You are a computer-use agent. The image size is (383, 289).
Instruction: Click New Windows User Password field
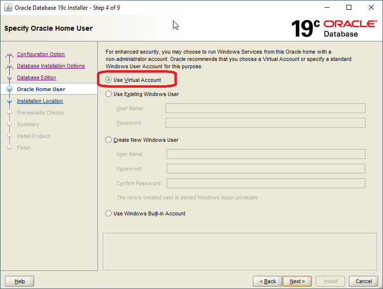[x=266, y=169]
